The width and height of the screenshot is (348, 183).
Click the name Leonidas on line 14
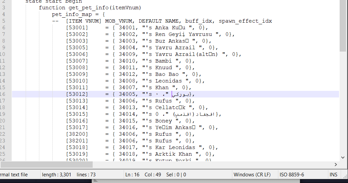(168, 81)
